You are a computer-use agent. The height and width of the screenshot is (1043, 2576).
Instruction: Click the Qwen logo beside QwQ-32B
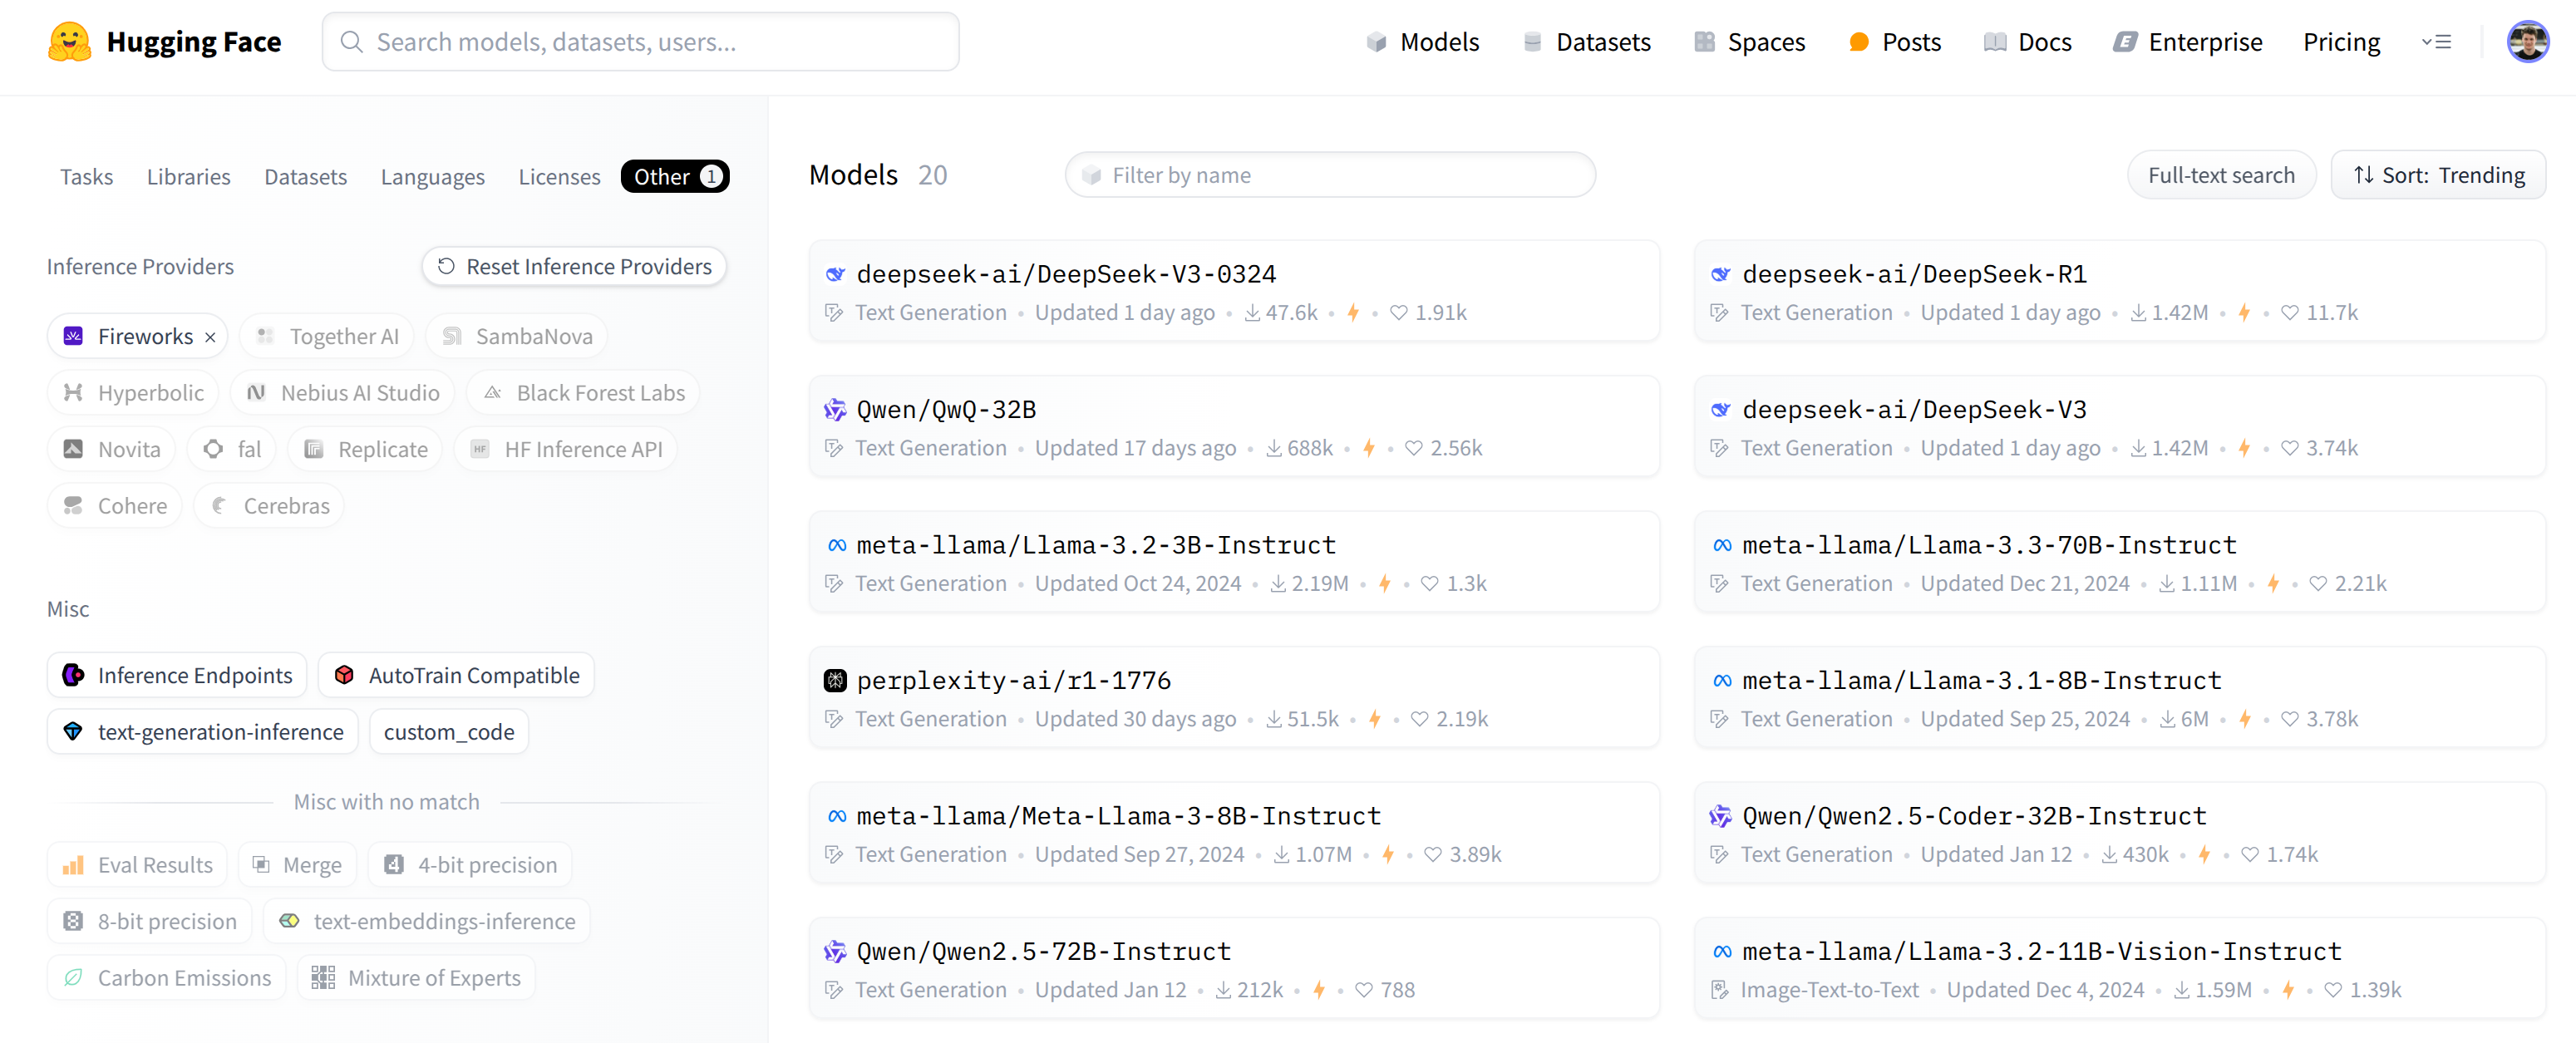pos(835,410)
